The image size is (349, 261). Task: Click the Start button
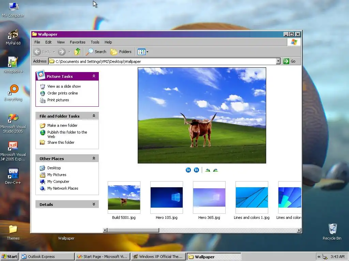tap(10, 257)
